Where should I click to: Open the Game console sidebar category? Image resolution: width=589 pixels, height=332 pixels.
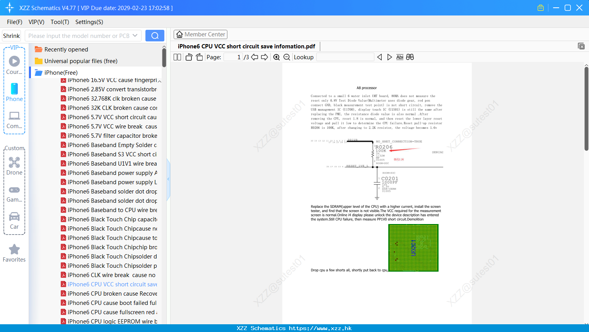[14, 193]
